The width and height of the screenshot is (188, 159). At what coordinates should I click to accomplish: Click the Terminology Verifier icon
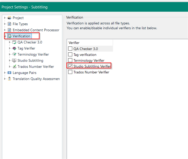(14, 54)
